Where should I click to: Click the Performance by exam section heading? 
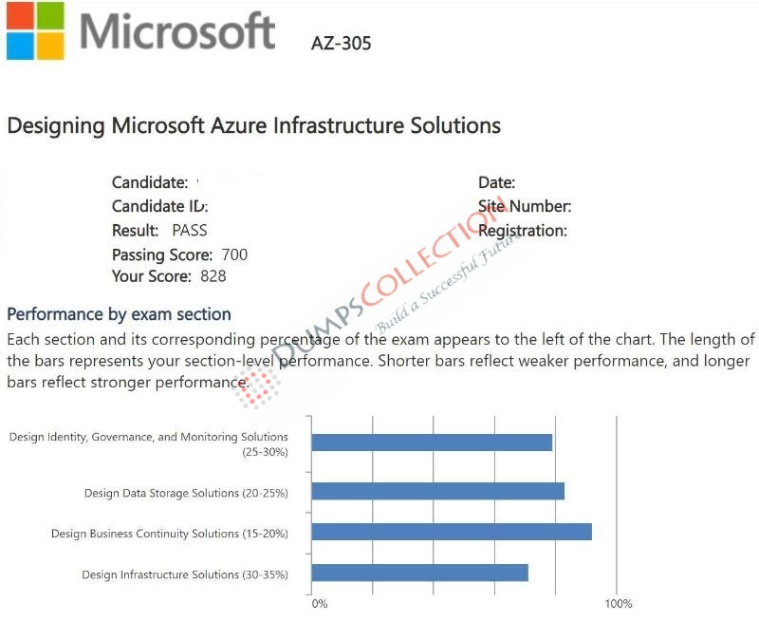(120, 314)
